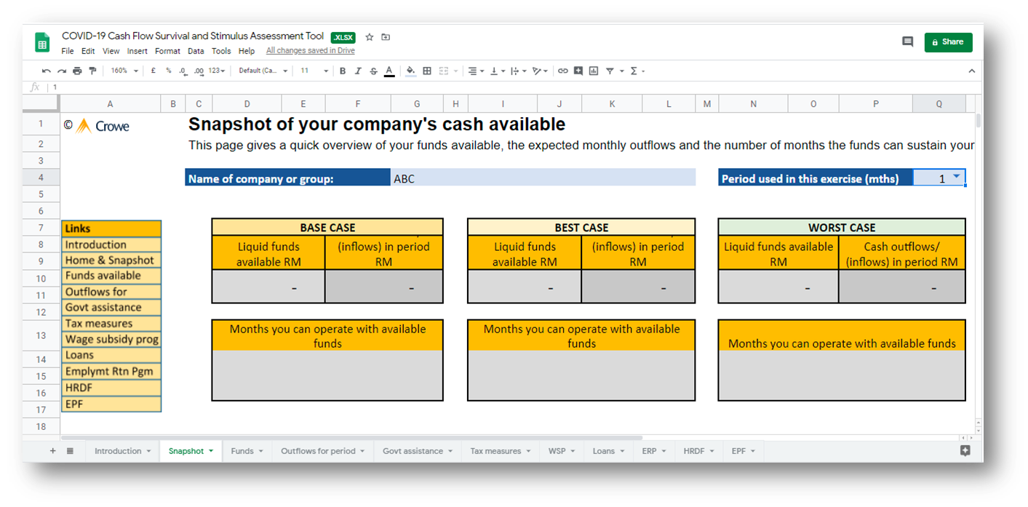Viewport: 1028px width, 507px height.
Task: Open the period months dropdown in Q4
Action: tap(956, 177)
